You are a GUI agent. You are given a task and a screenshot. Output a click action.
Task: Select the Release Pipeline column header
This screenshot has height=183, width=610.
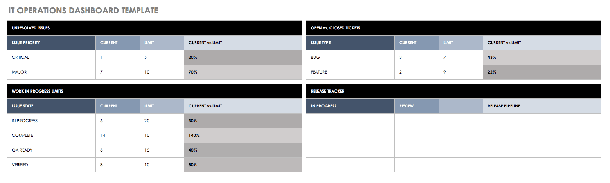(x=504, y=106)
